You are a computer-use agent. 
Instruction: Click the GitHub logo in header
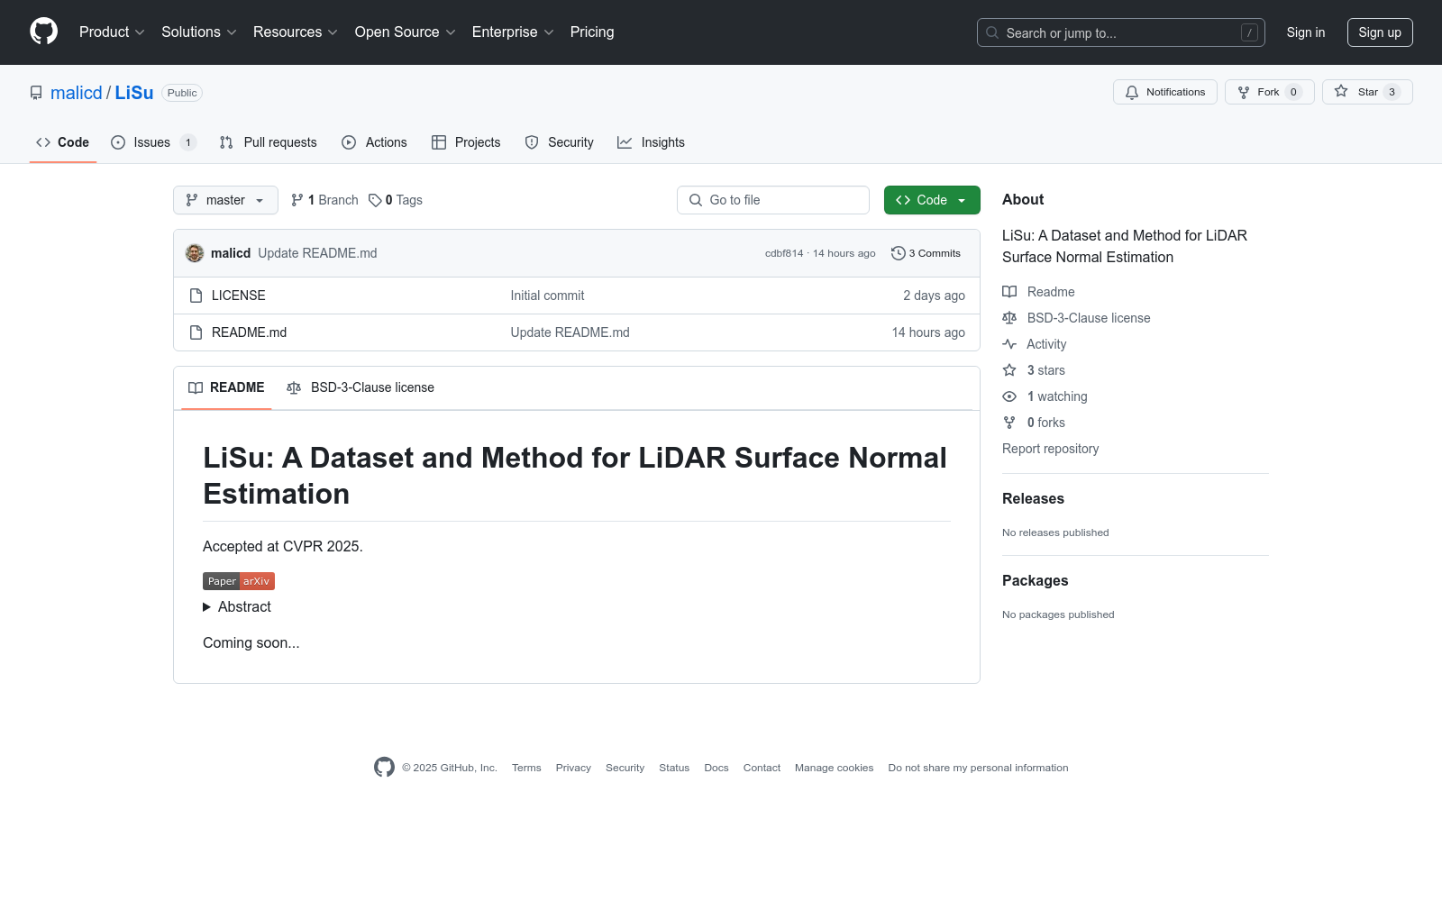point(43,32)
